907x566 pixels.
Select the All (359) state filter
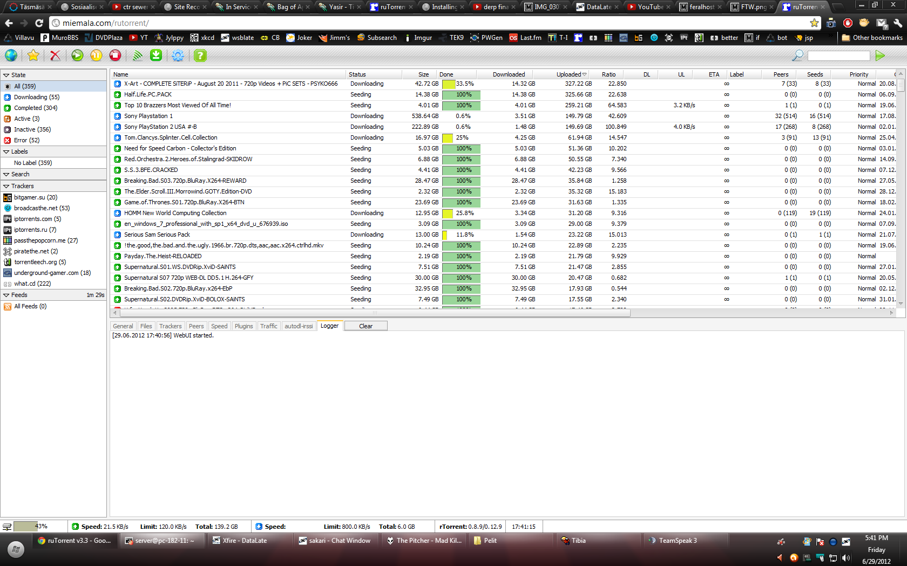53,86
